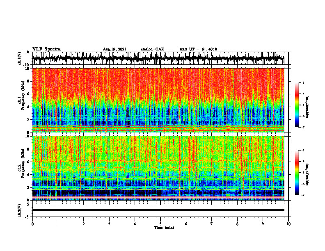This screenshot has height=251, width=325.
Task: Click the "-7" label on ch.2 color bar
Action: pyautogui.click(x=303, y=195)
